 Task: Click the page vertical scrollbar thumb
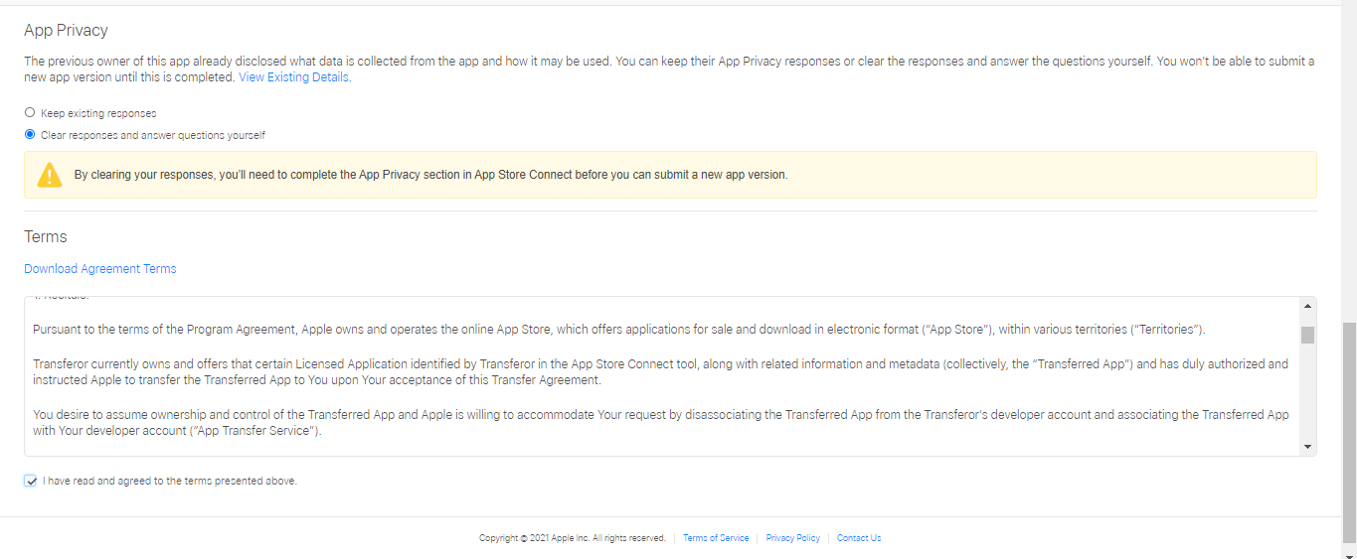pos(1349,432)
